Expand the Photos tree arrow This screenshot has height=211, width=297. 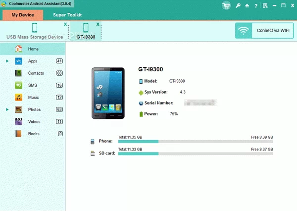click(7, 109)
